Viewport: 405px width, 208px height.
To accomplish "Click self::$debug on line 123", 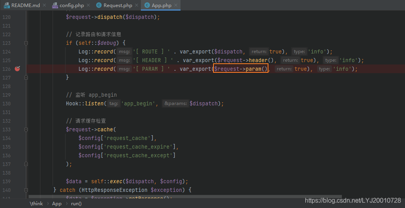I will point(97,43).
